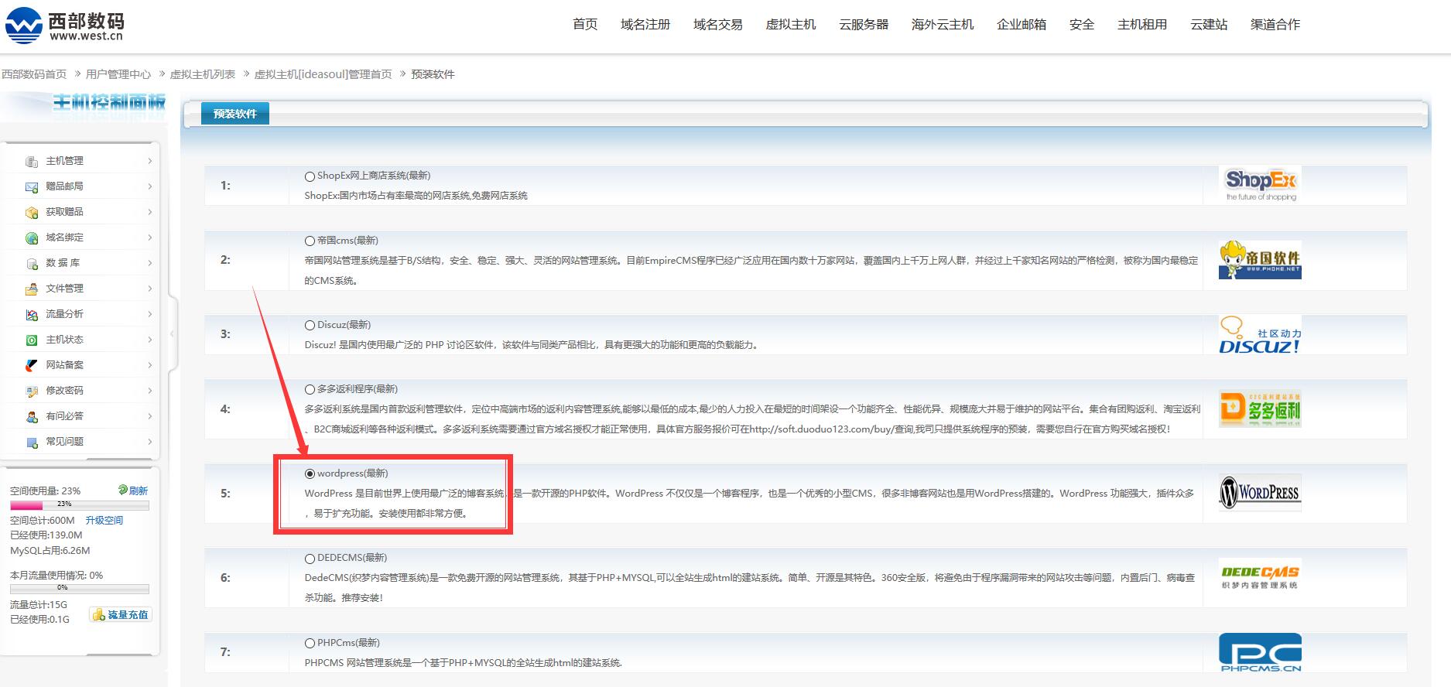The height and width of the screenshot is (687, 1451).
Task: Click the WordPress logo image
Action: point(1260,493)
